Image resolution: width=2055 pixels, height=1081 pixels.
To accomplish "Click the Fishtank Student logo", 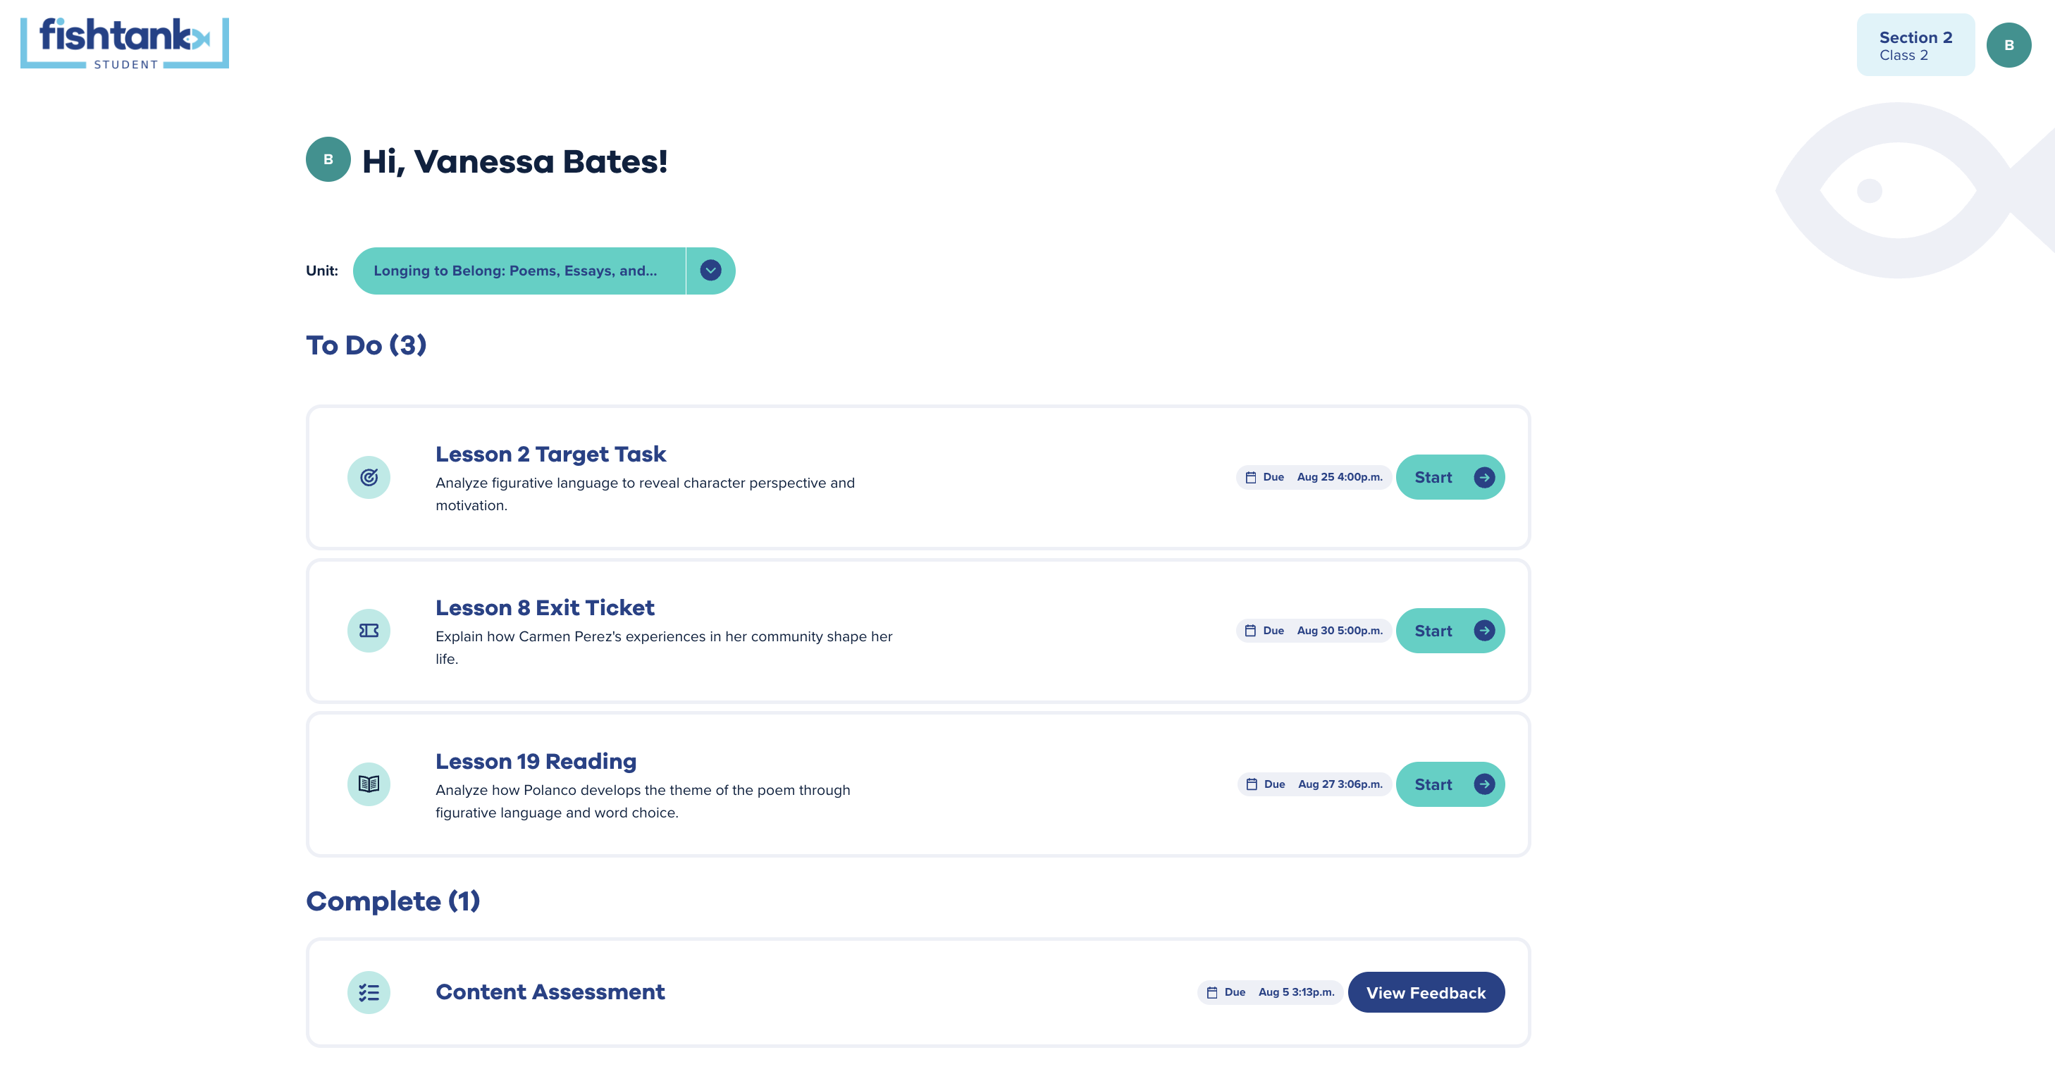I will point(125,43).
